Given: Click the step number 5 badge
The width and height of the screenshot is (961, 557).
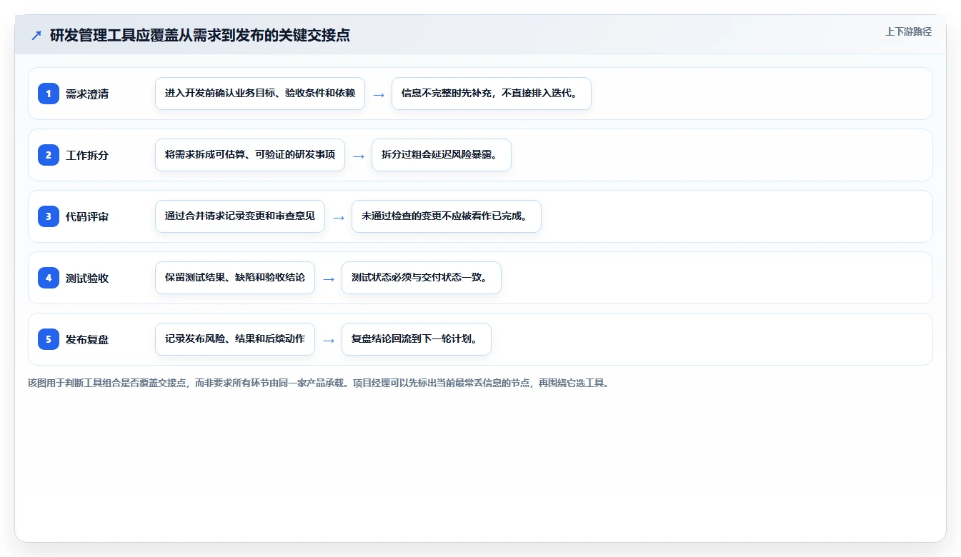Looking at the screenshot, I should pos(49,339).
